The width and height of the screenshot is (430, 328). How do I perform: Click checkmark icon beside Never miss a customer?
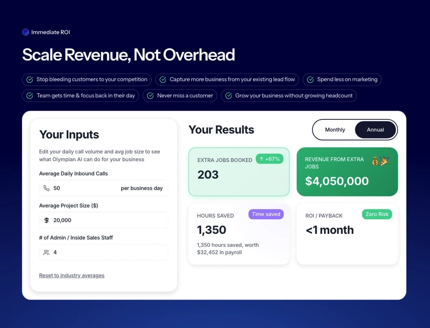150,96
